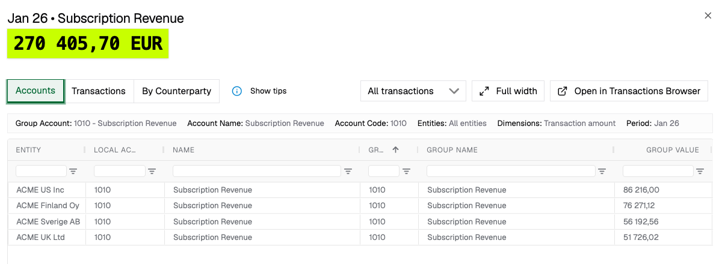Click the dropdown chevron in All transactions
Screen dimensions: 722x264
[454, 91]
